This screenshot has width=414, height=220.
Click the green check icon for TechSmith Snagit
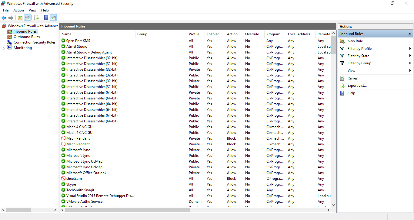click(63, 190)
